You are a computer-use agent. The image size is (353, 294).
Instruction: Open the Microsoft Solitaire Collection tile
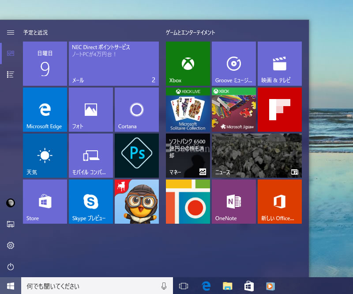coord(188,110)
